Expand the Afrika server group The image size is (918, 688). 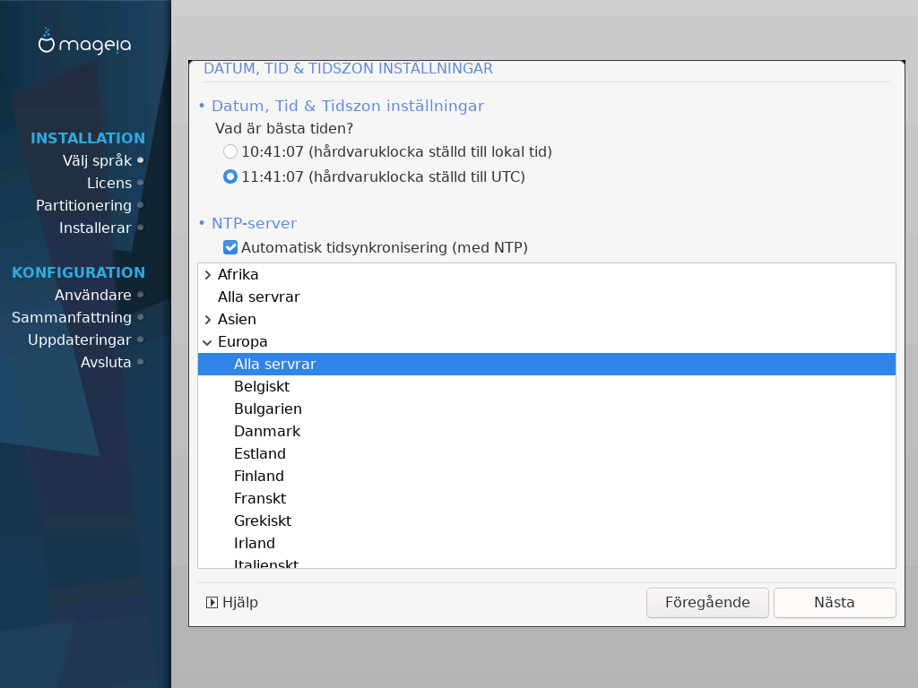coord(208,275)
